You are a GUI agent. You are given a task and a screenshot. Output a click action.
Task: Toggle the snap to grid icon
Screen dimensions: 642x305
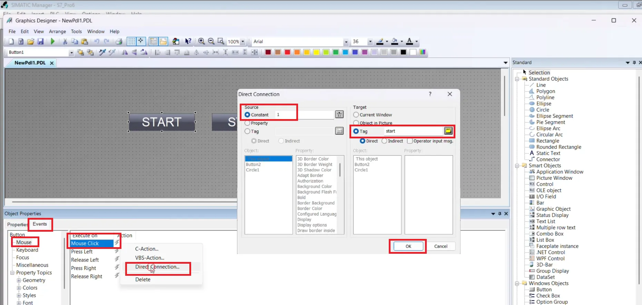point(141,41)
